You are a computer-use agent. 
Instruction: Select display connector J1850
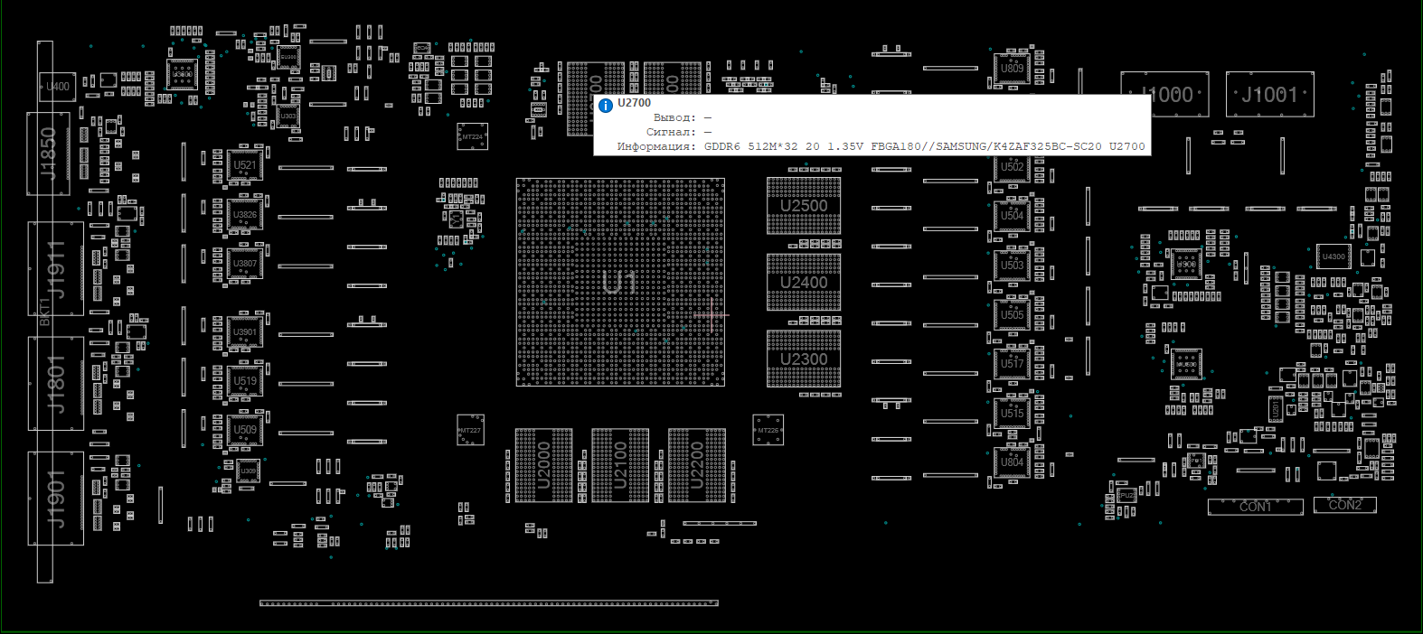(48, 154)
